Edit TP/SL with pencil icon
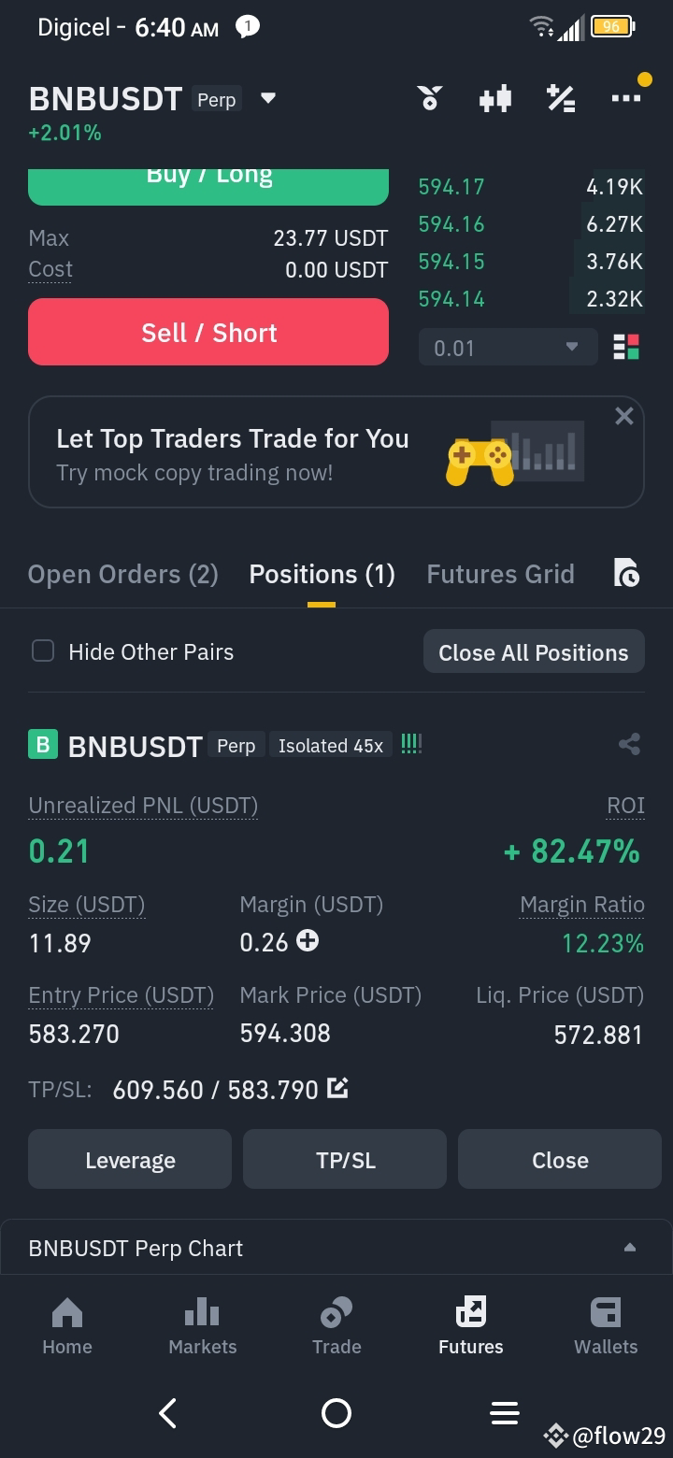The image size is (673, 1458). pos(337,1088)
